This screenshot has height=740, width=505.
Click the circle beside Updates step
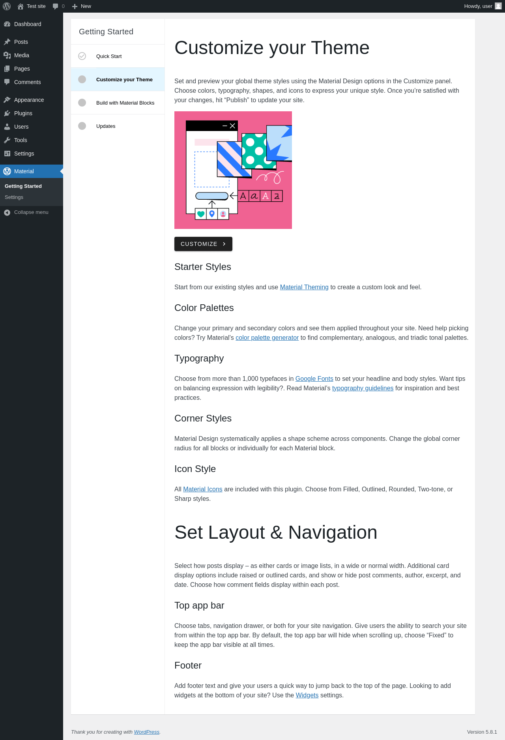(x=82, y=126)
